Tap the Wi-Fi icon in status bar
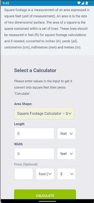 [79, 3]
